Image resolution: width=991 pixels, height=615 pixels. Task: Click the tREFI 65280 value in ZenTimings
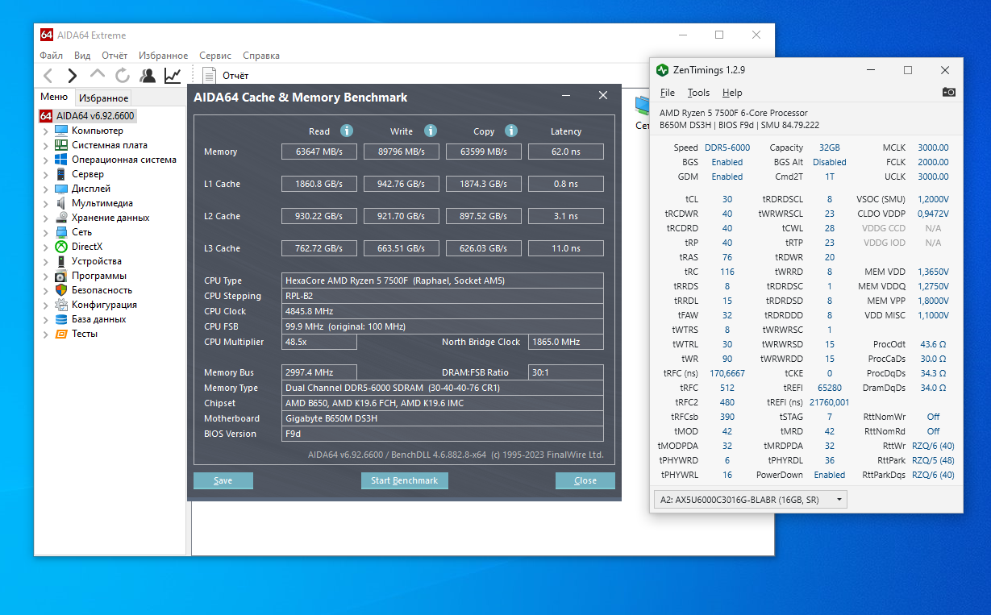pos(830,388)
